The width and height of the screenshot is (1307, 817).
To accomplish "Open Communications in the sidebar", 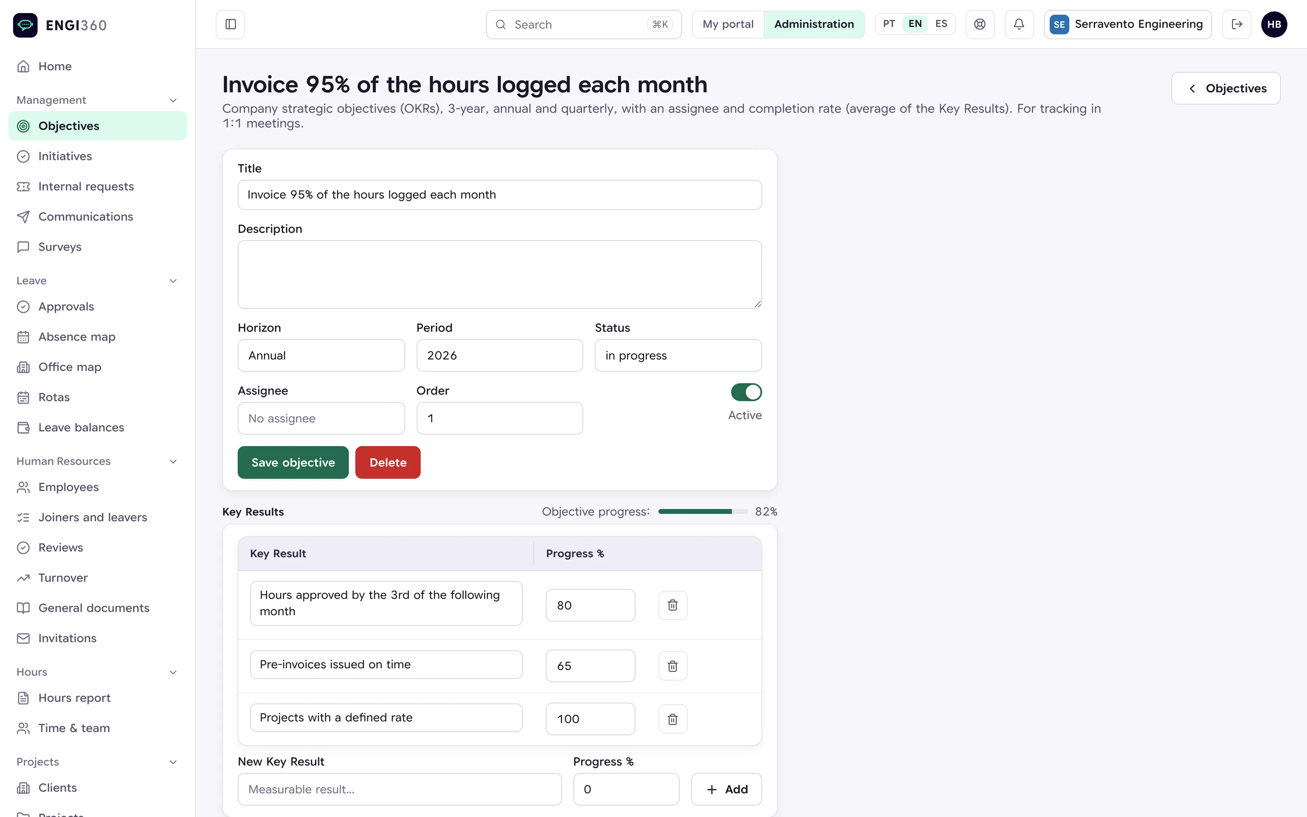I will 98,217.
